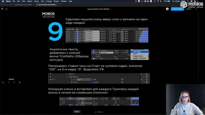Click the date and time in menu bar
Image resolution: width=205 pixels, height=115 pixels.
pyautogui.click(x=178, y=1)
